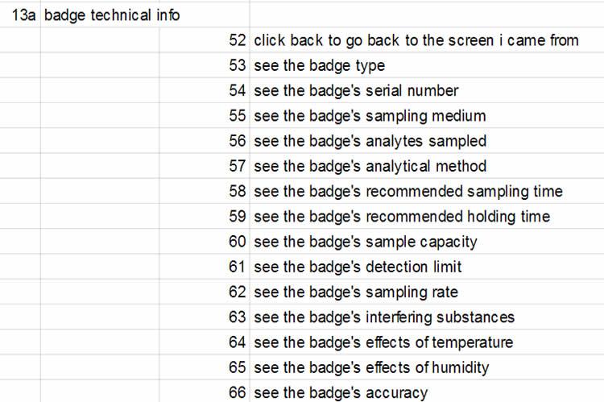Select 'see the badge's sampling rate' cell
The height and width of the screenshot is (402, 604).
pyautogui.click(x=356, y=292)
